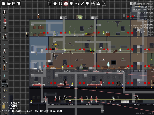Image resolution: width=154 pixels, height=115 pixels.
Task: Click the "(Finale) Ashes to Ashes (Paused)" status text
Action: (37, 111)
